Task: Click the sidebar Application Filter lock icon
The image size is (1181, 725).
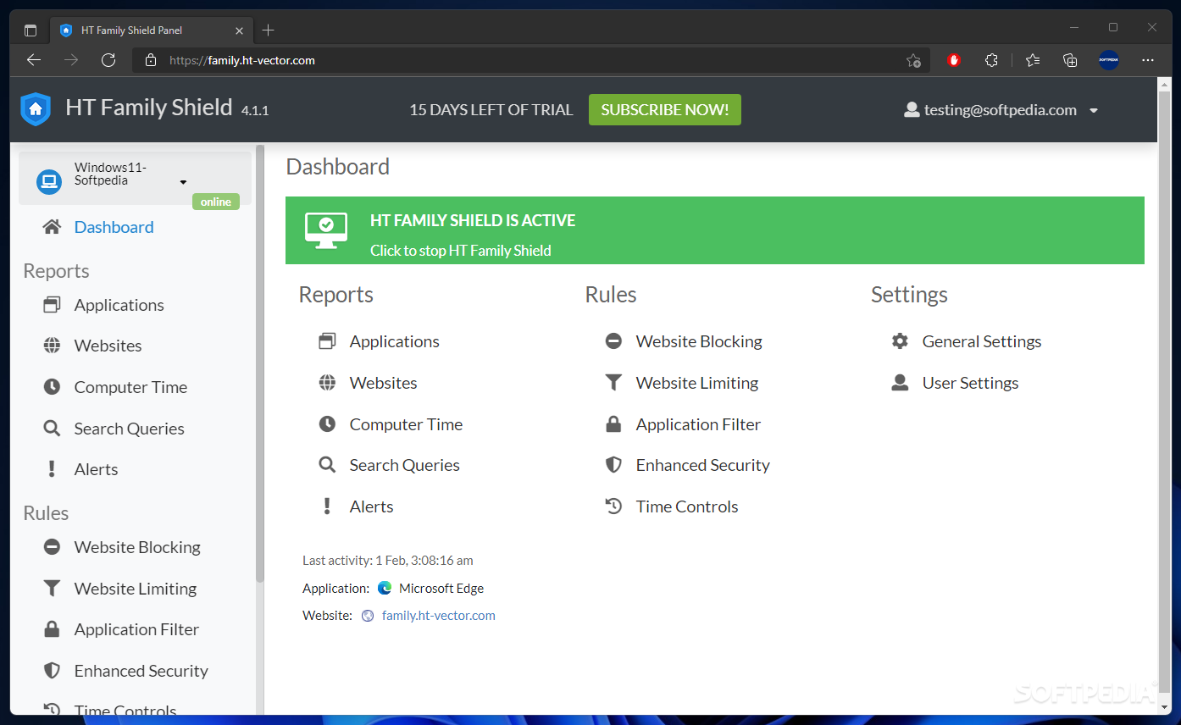Action: [x=52, y=629]
